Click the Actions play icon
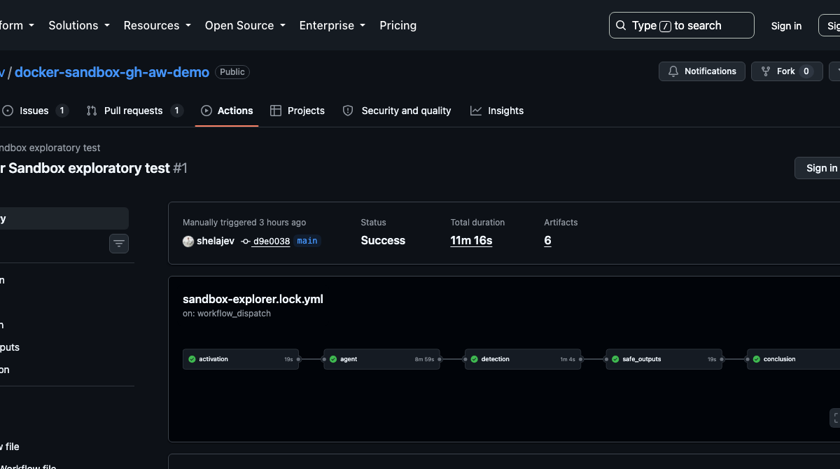Screen dimensions: 840x469 click(x=206, y=111)
